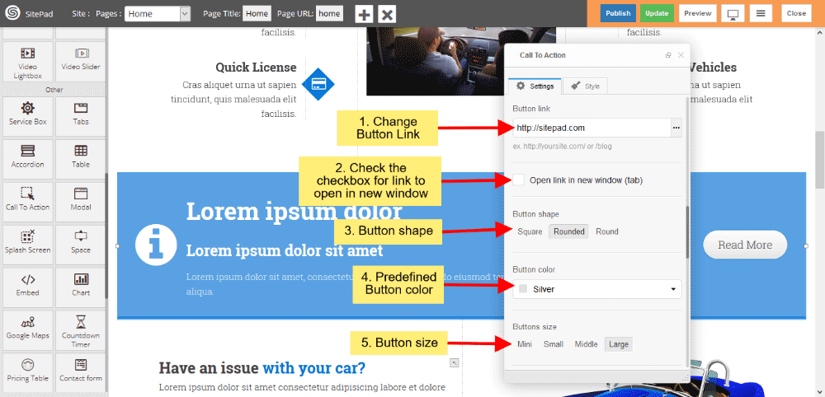Switch to the Settings tab
The image size is (825, 397).
(535, 86)
